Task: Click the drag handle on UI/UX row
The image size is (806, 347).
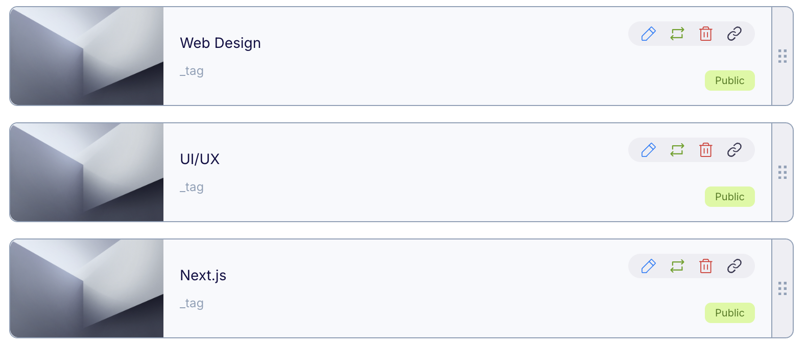Action: (783, 172)
